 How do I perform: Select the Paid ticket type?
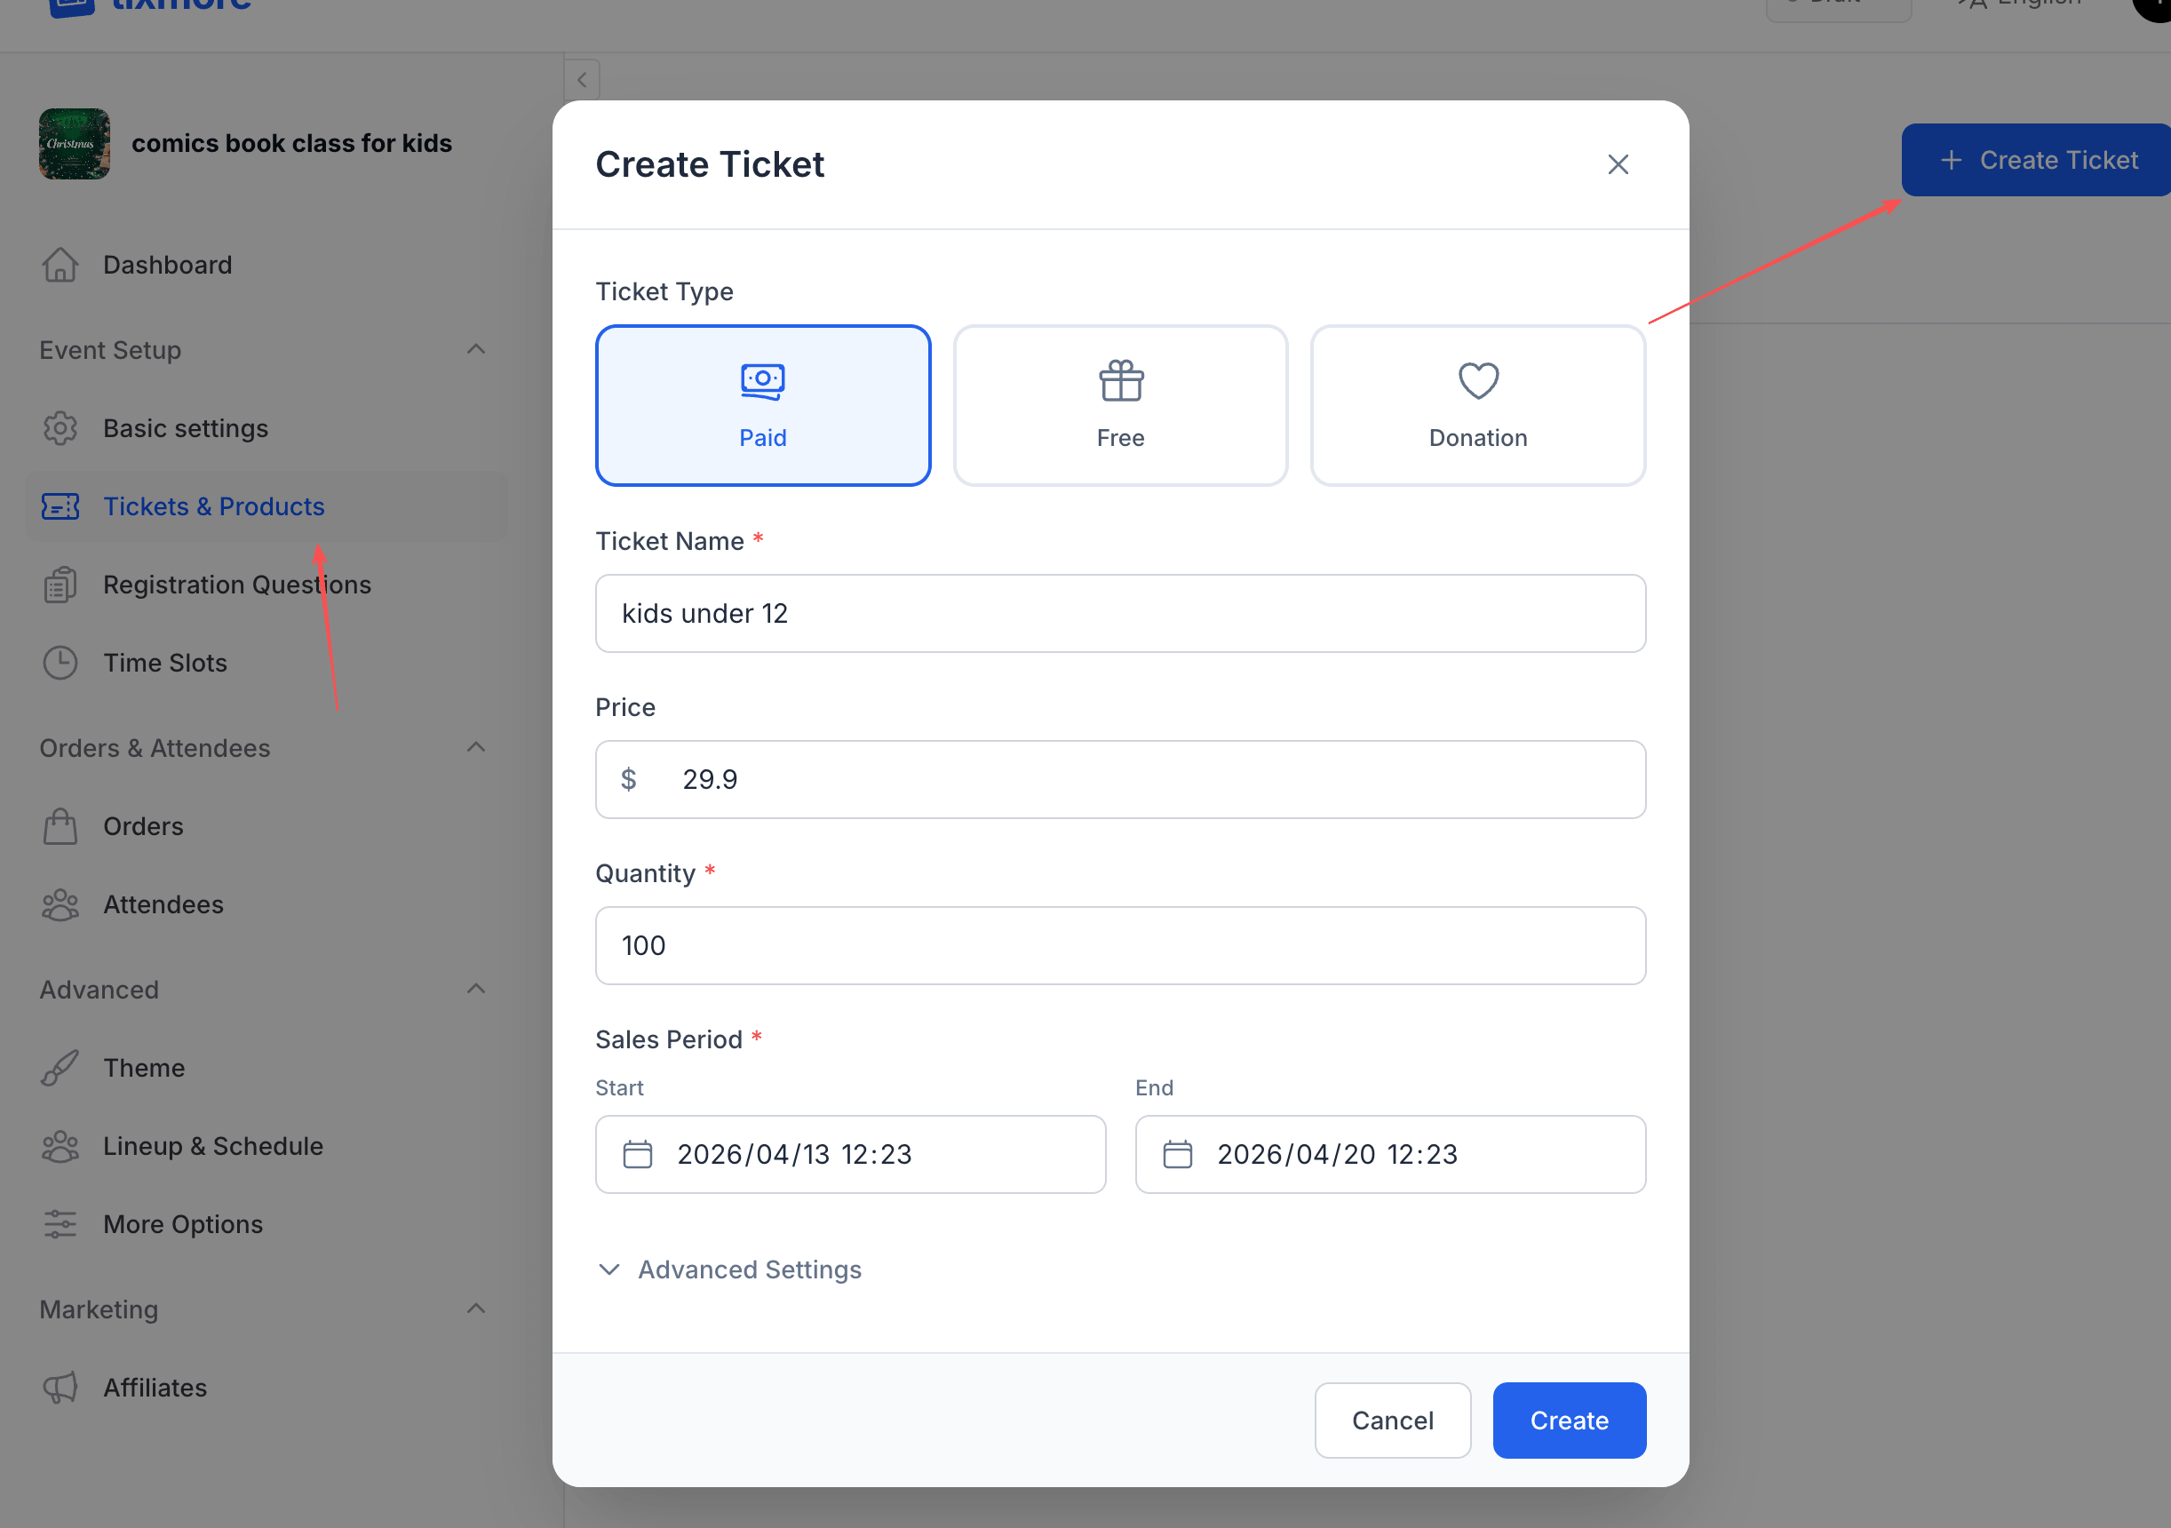[763, 405]
